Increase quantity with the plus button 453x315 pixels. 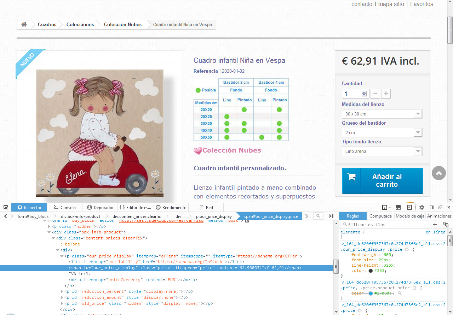click(386, 94)
